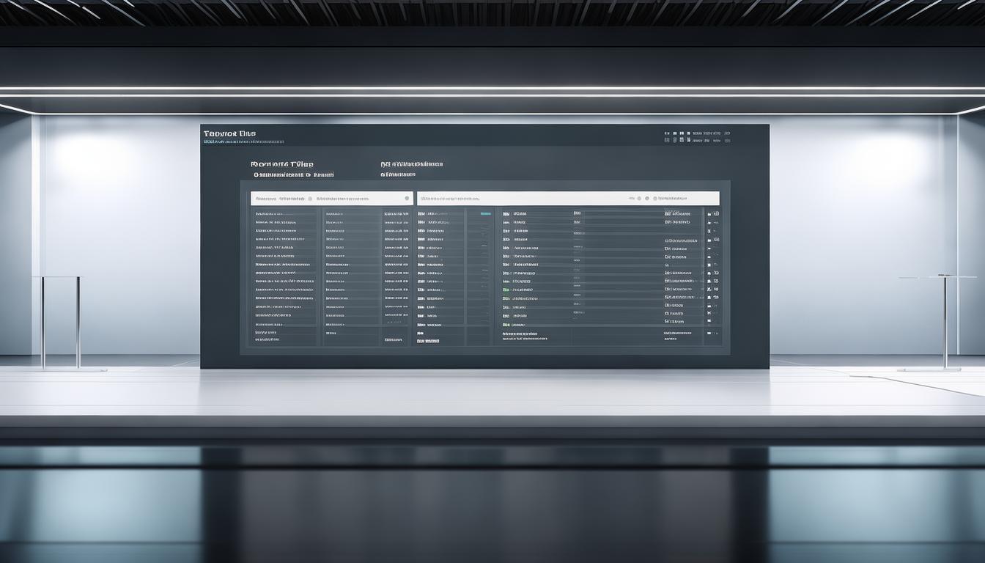The height and width of the screenshot is (563, 985).
Task: Toggle the second green status badge in the table
Action: coord(506,324)
